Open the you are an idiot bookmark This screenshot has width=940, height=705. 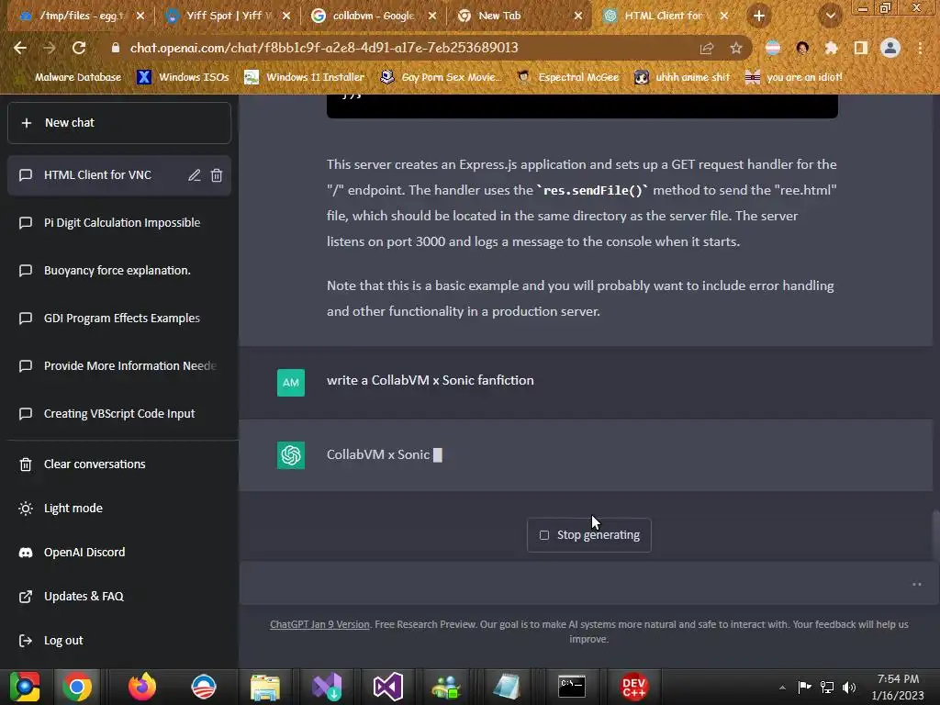794,77
